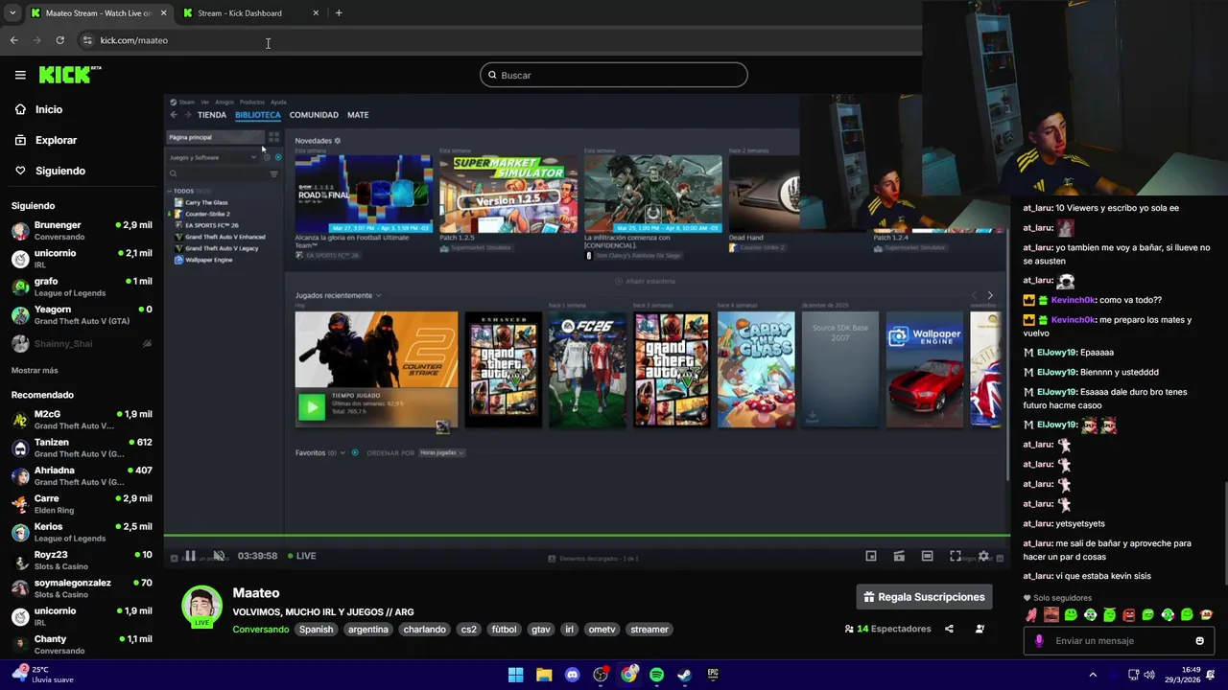
Task: Share the stream via share icon
Action: (x=949, y=629)
